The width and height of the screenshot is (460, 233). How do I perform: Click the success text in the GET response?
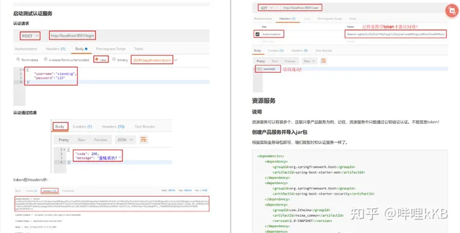[269, 69]
